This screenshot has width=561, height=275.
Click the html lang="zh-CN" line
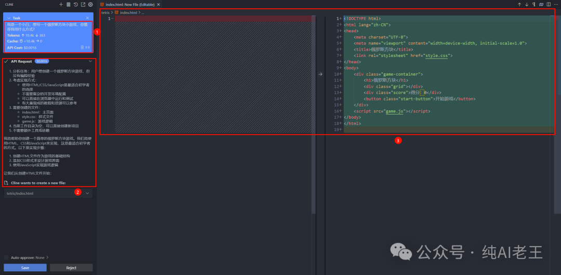pos(367,25)
